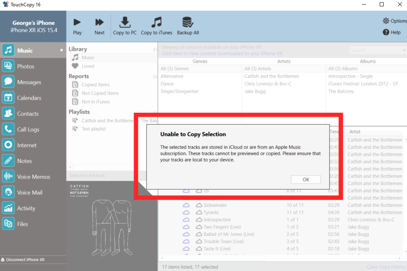This screenshot has height=271, width=407.
Task: Open Options gear settings
Action: pos(395,21)
